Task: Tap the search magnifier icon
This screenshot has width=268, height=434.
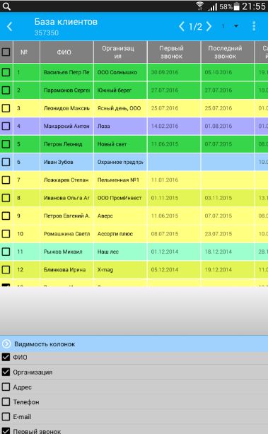Action: [6, 6]
